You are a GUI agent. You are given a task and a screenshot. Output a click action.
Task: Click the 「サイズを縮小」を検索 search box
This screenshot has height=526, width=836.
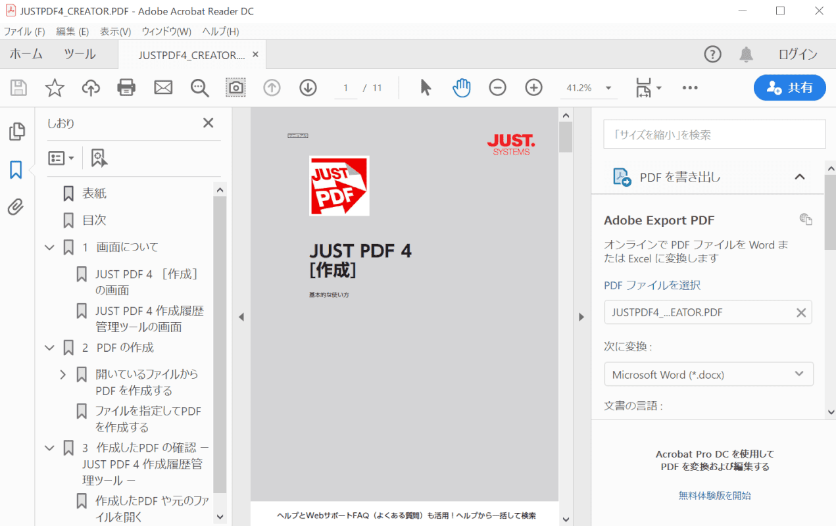pyautogui.click(x=714, y=134)
